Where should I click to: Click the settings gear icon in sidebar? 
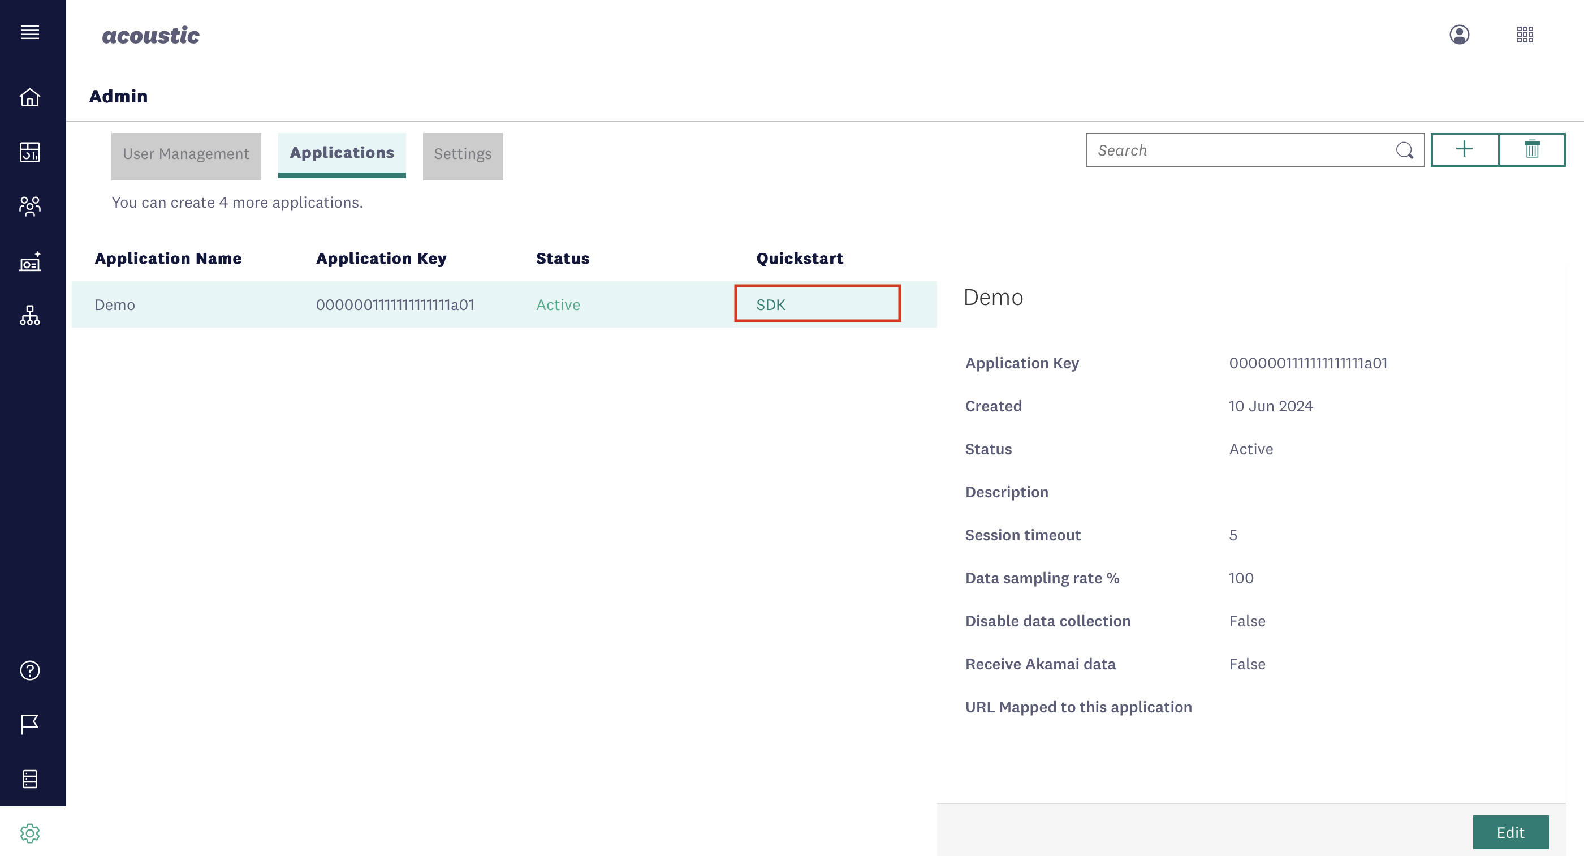[29, 833]
